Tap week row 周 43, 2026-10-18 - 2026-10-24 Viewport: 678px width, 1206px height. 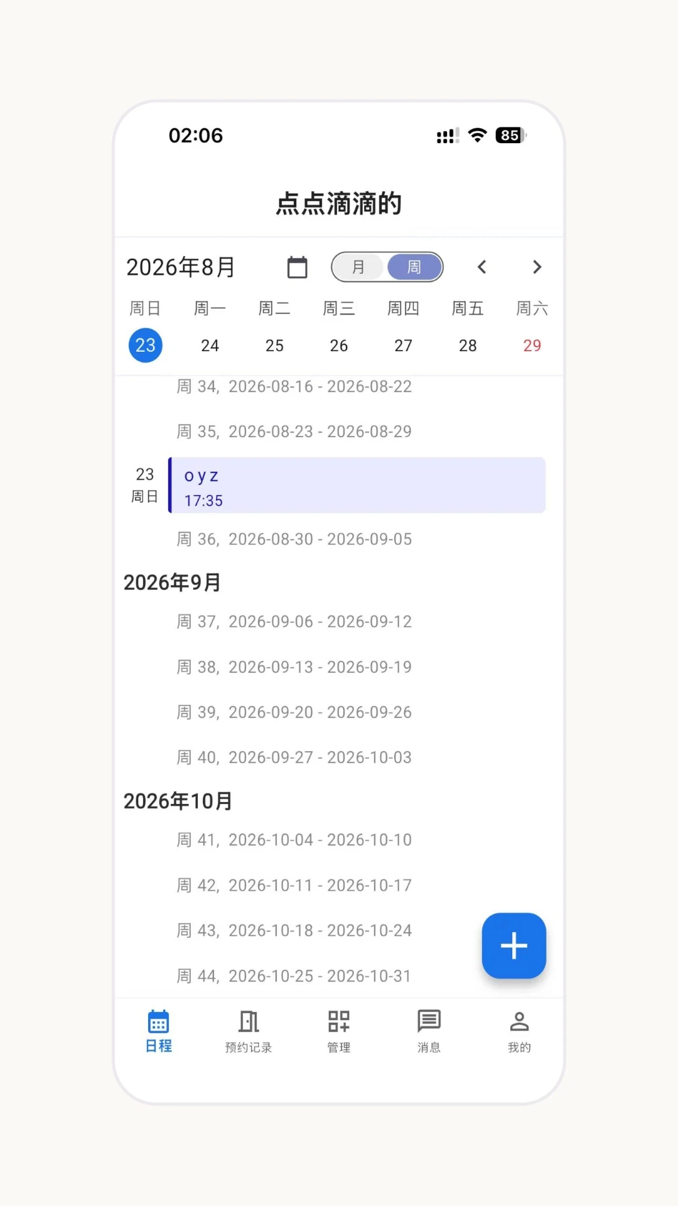click(294, 930)
